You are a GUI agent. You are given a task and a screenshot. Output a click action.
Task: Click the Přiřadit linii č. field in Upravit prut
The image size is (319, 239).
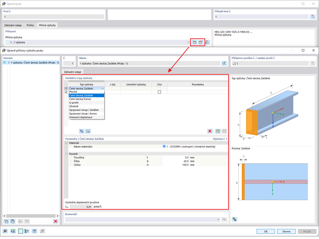coord(261,17)
